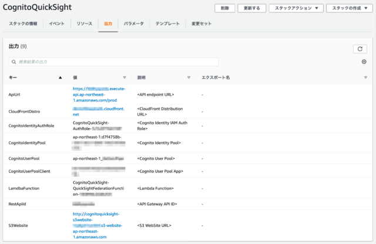The image size is (376, 244).
Task: Open スタックアクション dropdown
Action: click(x=296, y=8)
